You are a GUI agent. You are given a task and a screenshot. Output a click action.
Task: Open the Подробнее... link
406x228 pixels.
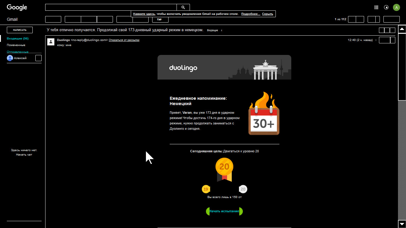click(x=251, y=14)
